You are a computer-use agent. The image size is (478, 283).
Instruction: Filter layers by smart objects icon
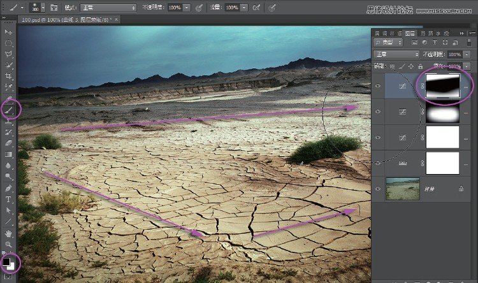[x=456, y=43]
